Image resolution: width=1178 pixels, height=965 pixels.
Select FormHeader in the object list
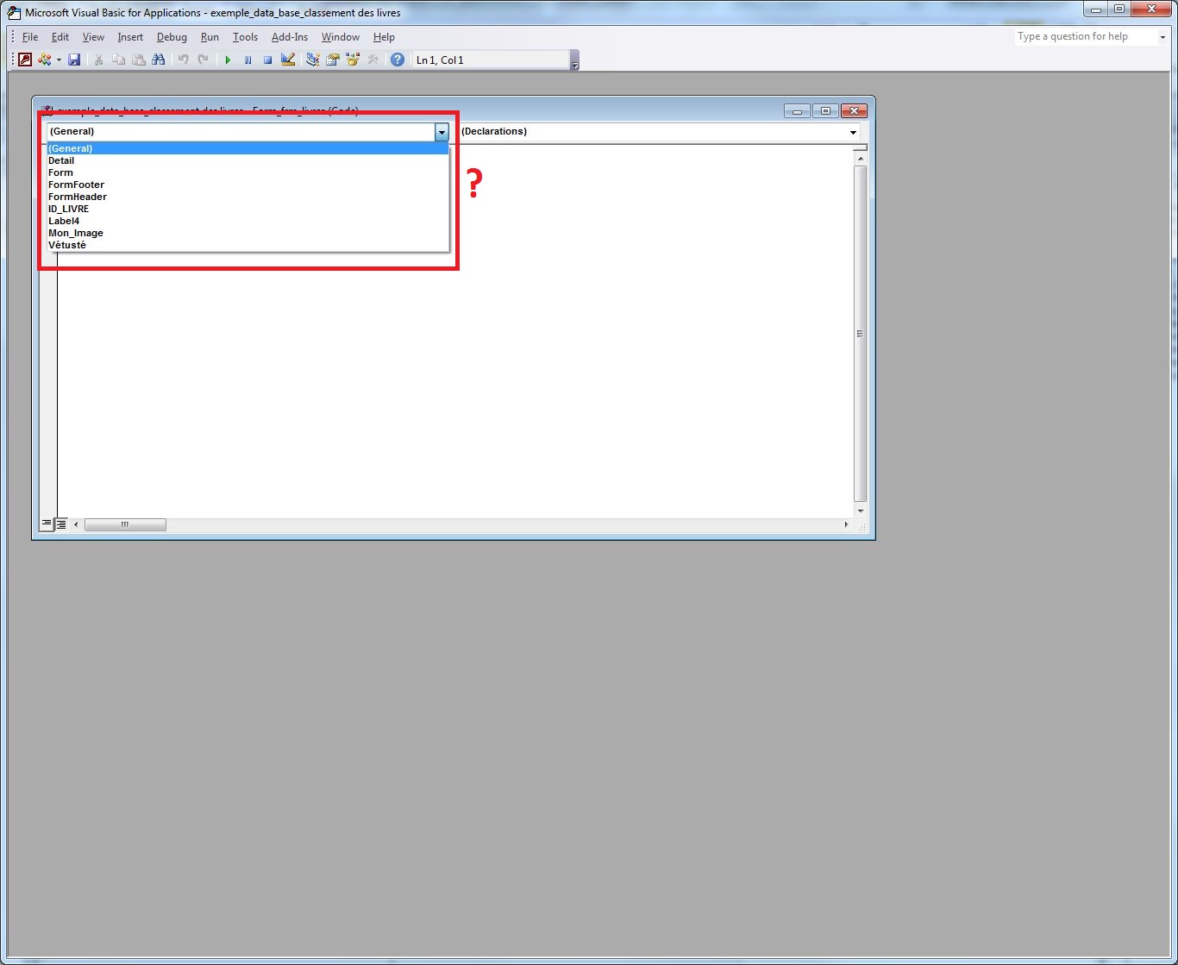coord(248,197)
